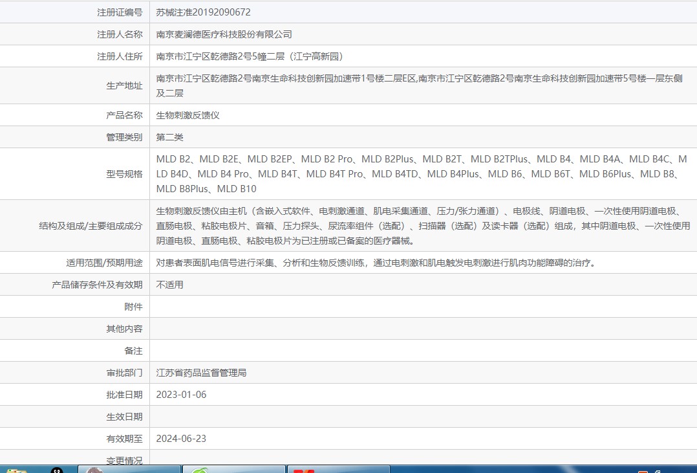The image size is (697, 473).
Task: Select approving authority 江苏省药品监督管理局
Action: click(201, 373)
